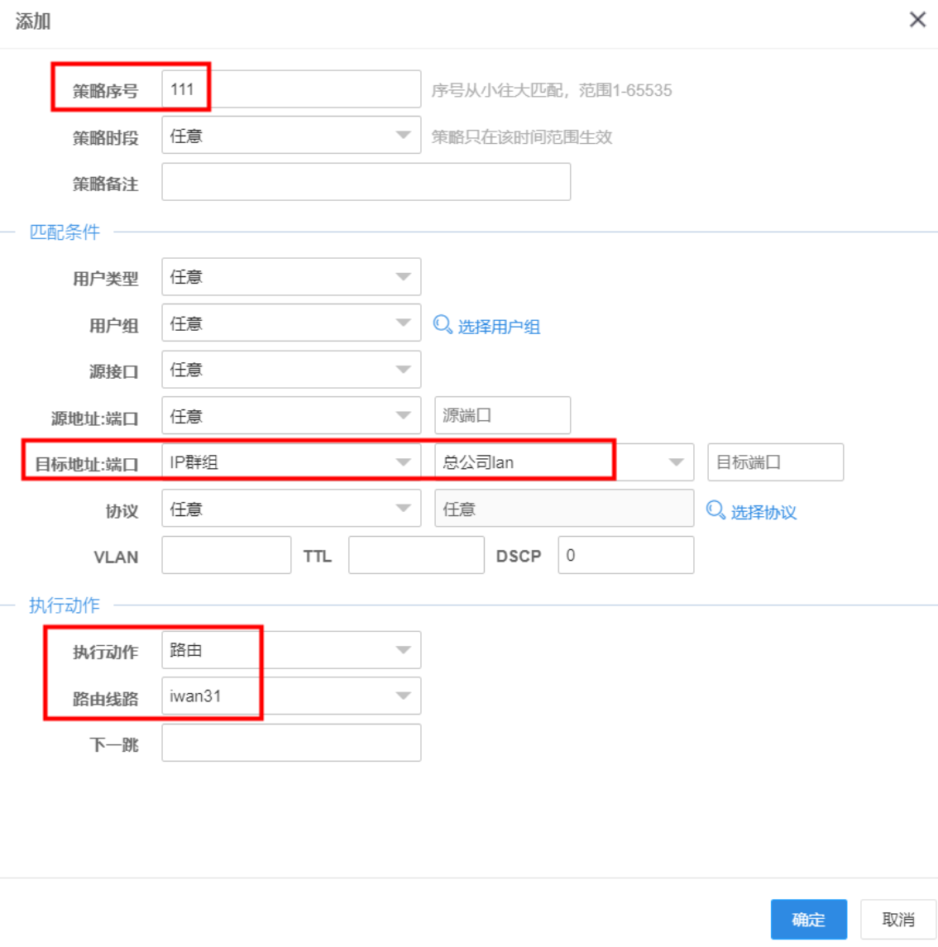
Task: Click the TTL input field
Action: [416, 555]
